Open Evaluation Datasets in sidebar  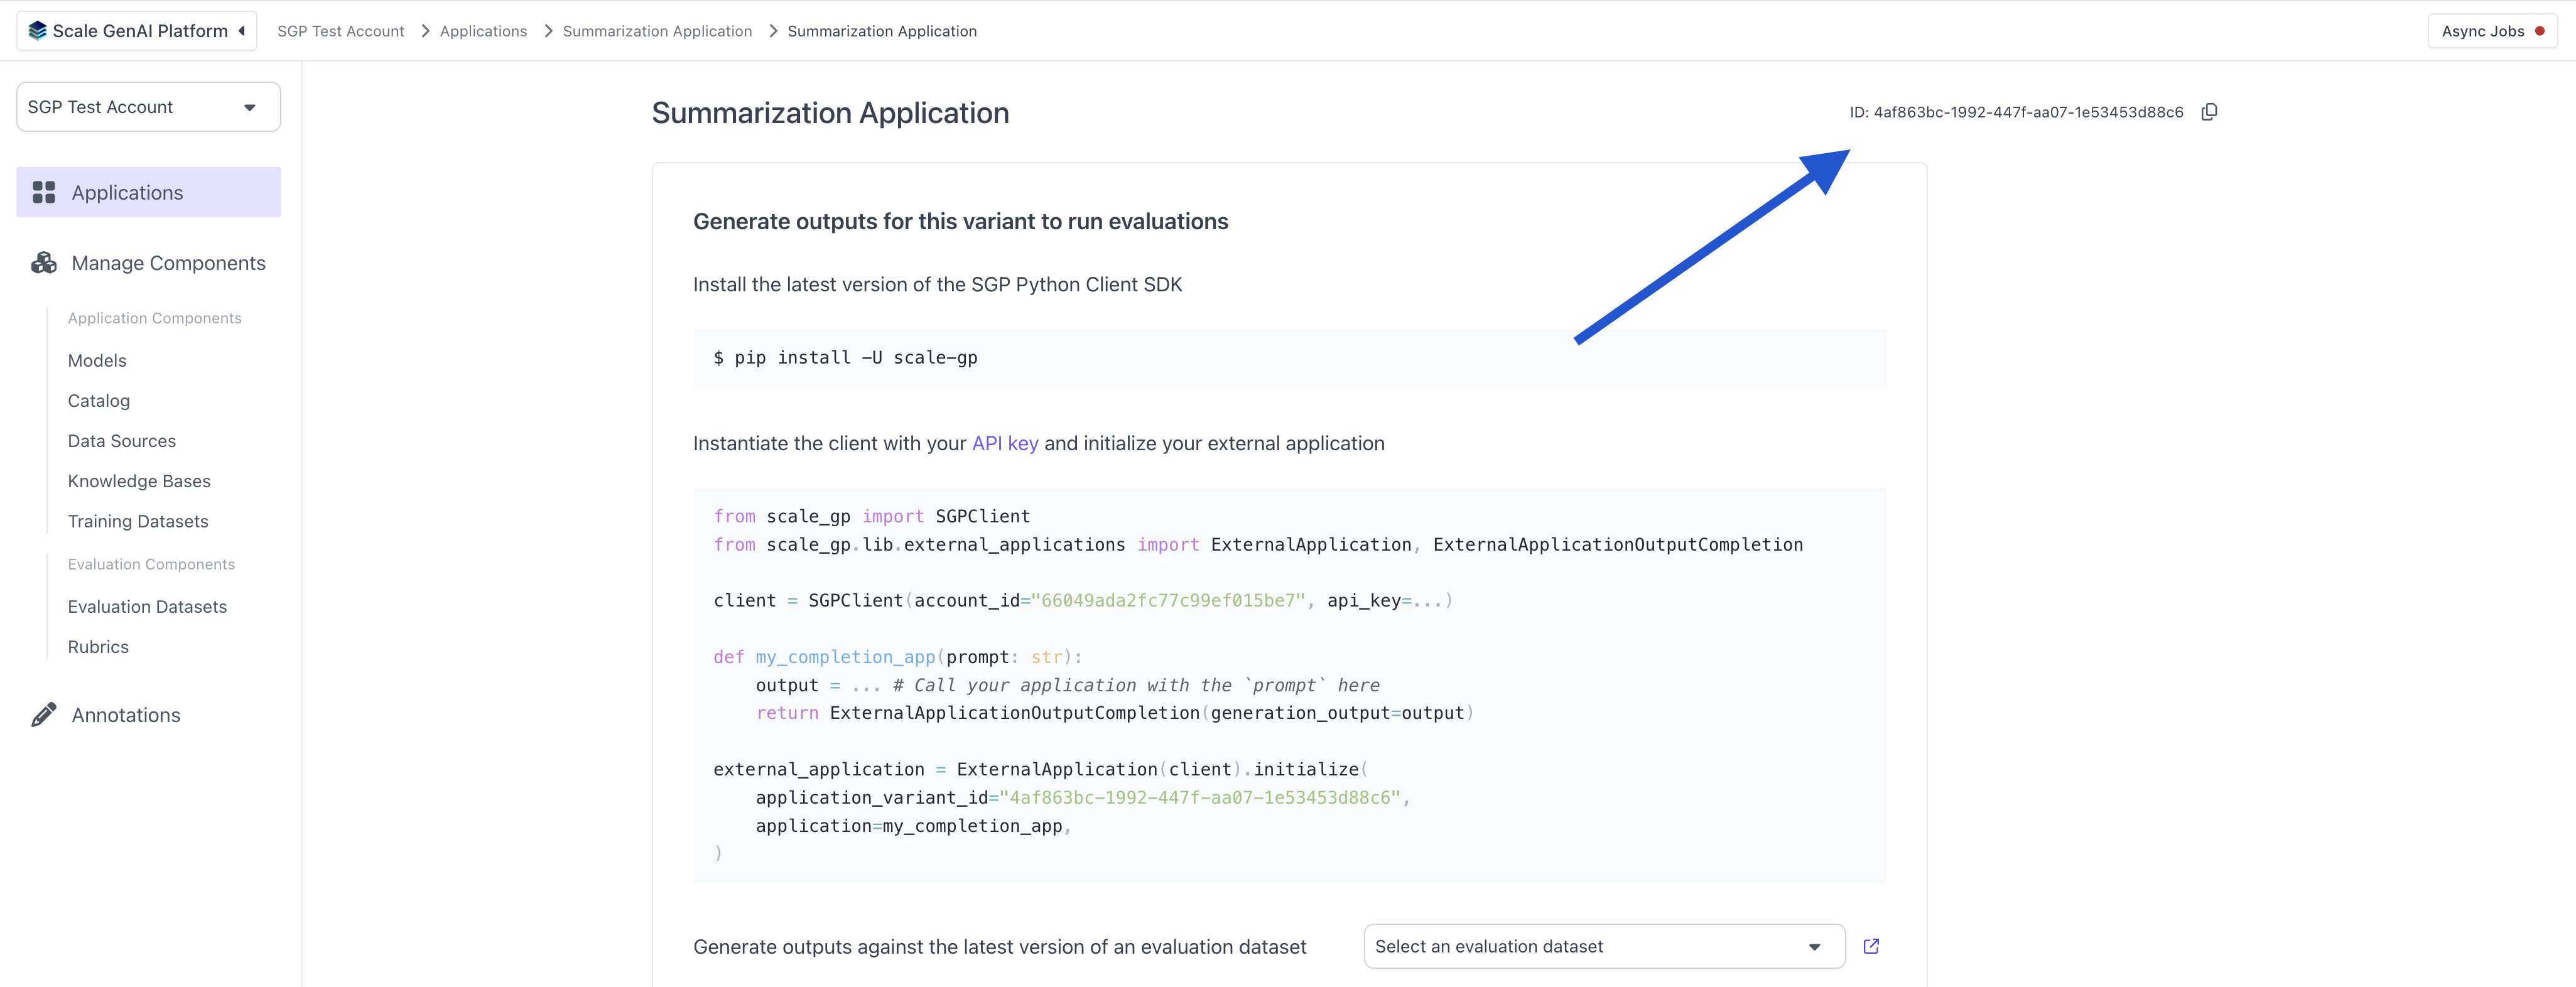click(147, 606)
